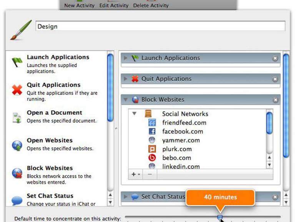Select yammer.com in blocked list

[x=197, y=140]
